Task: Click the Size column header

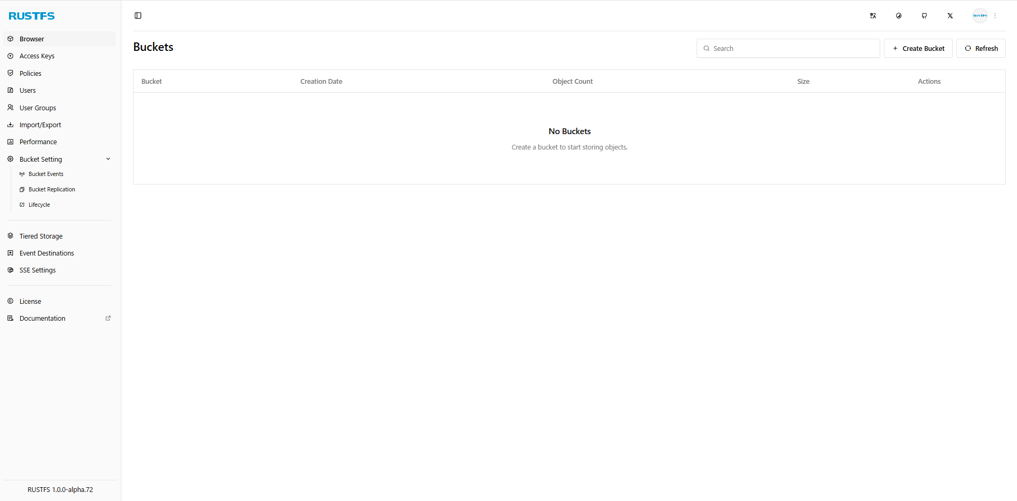Action: tap(803, 81)
